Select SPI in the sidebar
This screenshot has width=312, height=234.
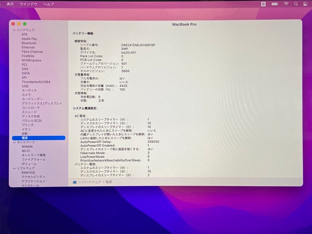[x=24, y=78]
